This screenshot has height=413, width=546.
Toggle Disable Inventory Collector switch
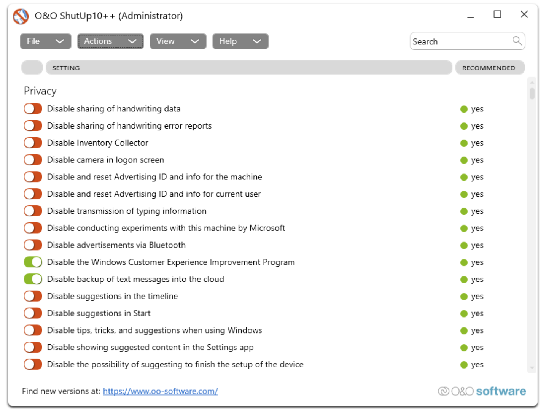click(33, 143)
